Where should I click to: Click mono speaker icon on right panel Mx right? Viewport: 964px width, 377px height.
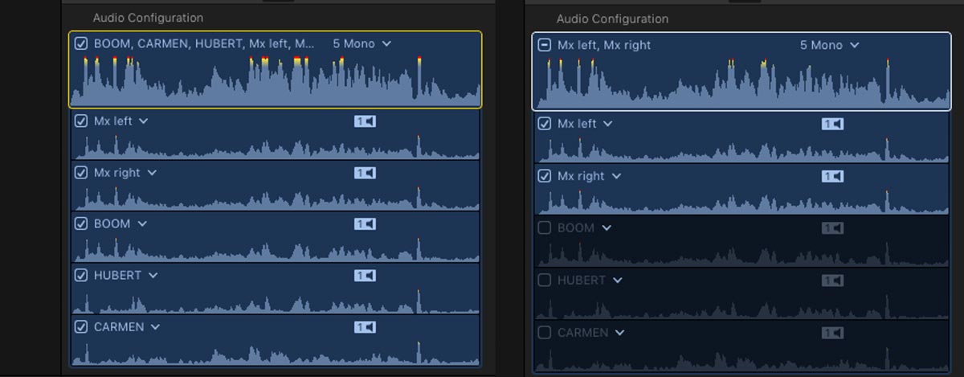[x=832, y=176]
